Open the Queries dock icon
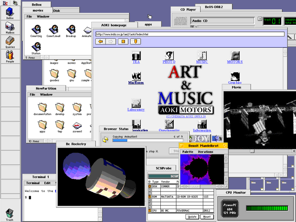The image size is (296, 222). coord(10,42)
